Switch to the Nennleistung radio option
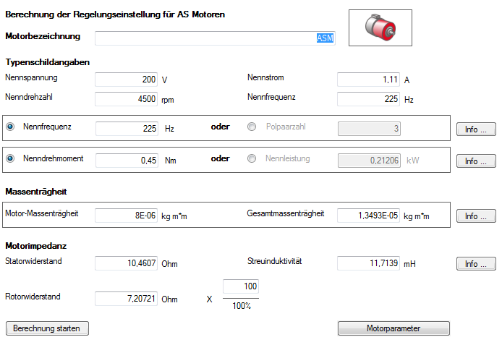The image size is (502, 345). pyautogui.click(x=252, y=159)
